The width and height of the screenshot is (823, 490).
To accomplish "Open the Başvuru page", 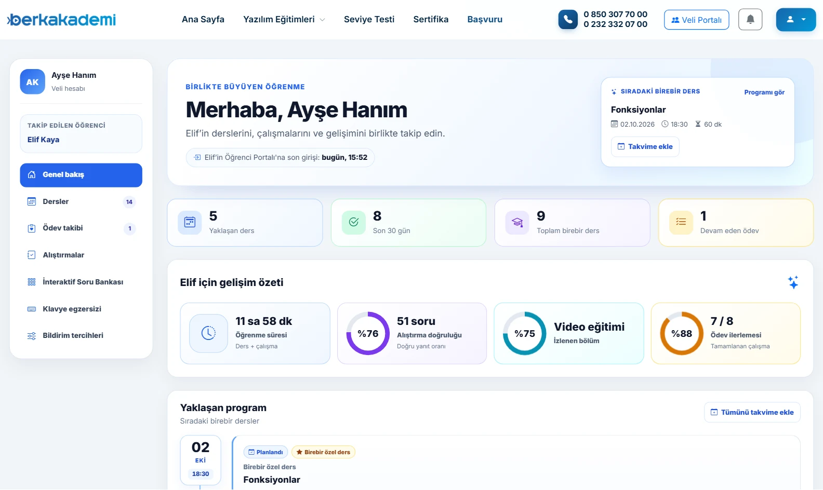I will pos(485,19).
